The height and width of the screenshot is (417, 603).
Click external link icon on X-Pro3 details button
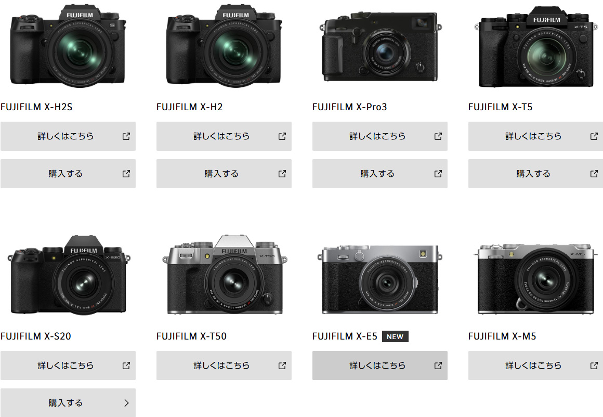[x=438, y=136]
